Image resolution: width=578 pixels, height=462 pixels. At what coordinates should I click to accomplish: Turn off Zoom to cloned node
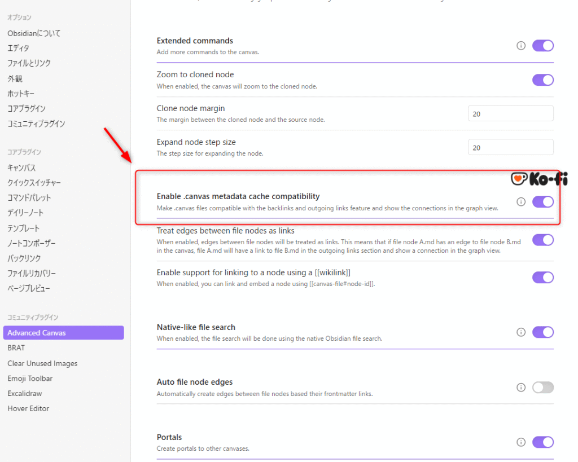[x=542, y=80]
